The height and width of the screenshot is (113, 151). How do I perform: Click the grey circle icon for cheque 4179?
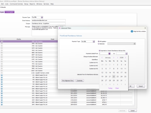coord(2,48)
